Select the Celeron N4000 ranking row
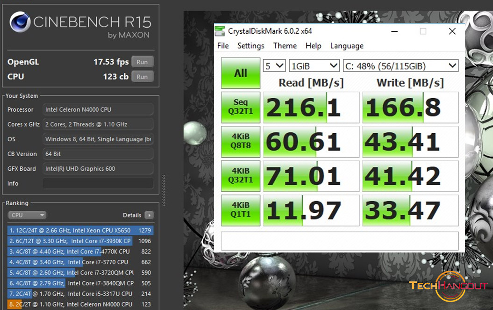Image resolution: width=493 pixels, height=310 pixels. point(80,304)
